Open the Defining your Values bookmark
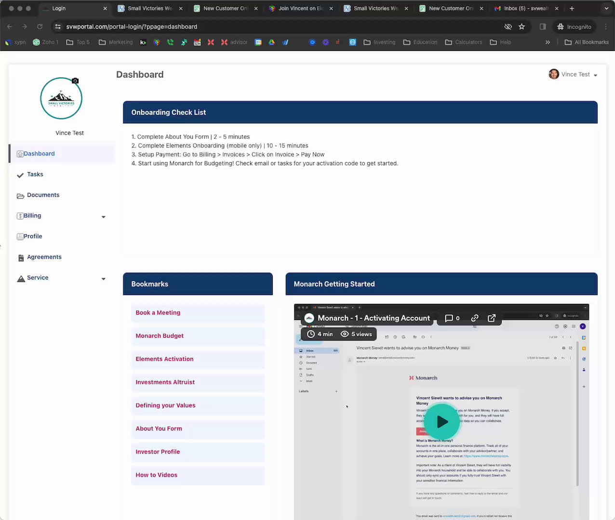 (198, 405)
